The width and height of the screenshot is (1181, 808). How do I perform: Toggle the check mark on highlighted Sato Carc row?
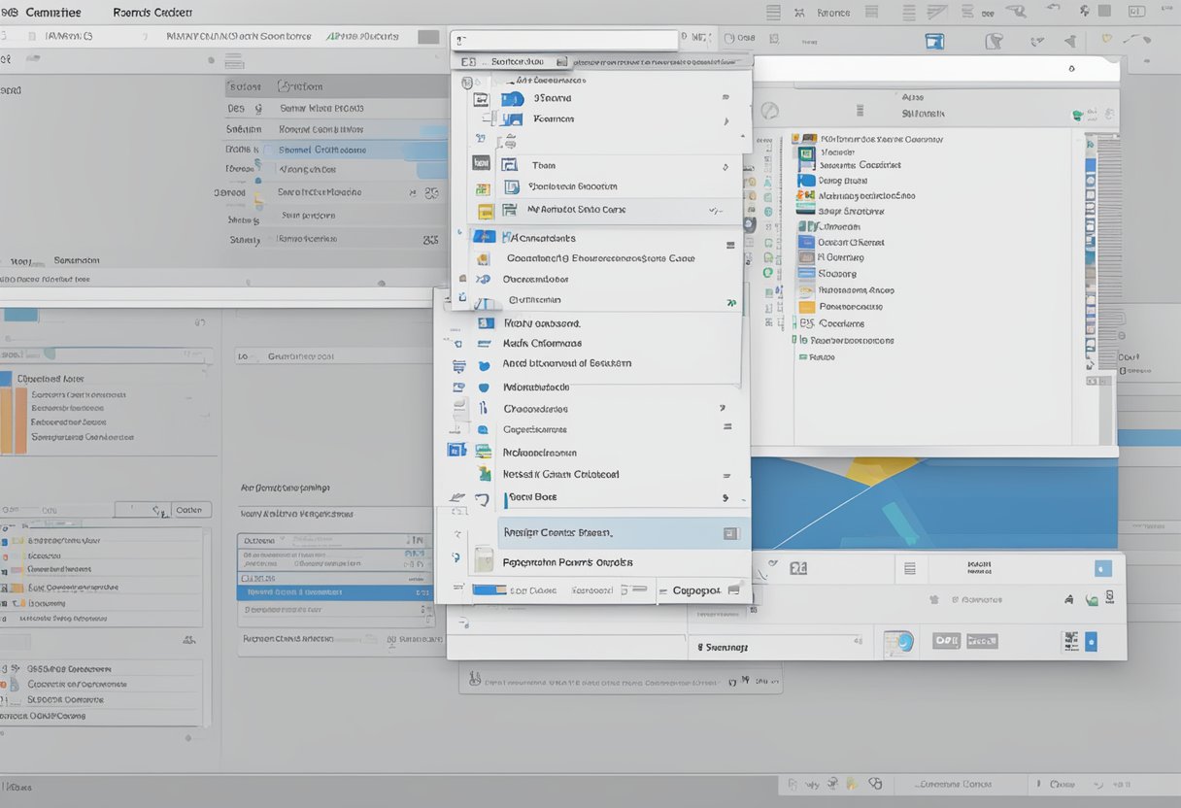pos(717,211)
